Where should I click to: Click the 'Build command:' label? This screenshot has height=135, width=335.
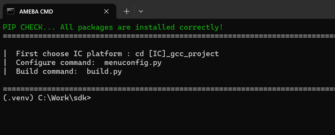47,72
